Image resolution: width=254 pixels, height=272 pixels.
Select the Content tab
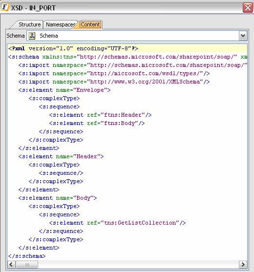(90, 24)
